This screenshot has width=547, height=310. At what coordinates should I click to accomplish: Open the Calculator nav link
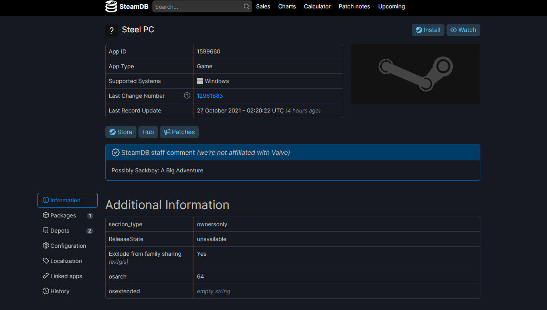pyautogui.click(x=317, y=6)
